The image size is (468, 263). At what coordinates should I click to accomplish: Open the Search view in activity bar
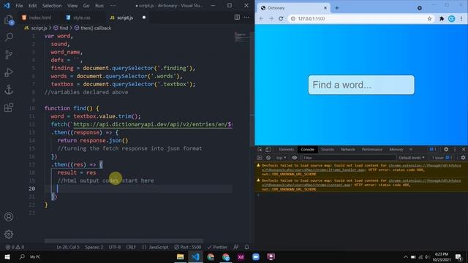[9, 37]
